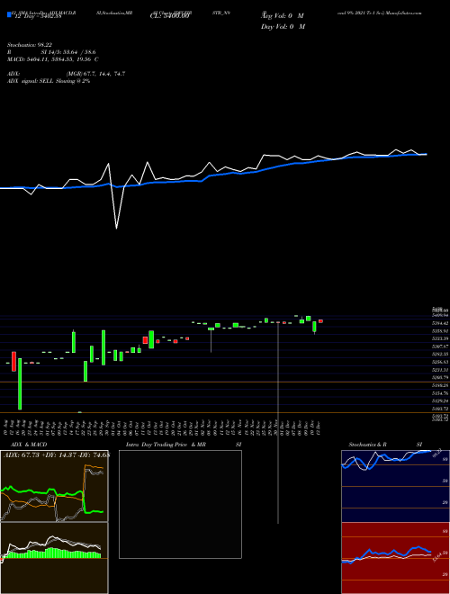Image resolution: width=450 pixels, height=594 pixels.
Task: Click the blue RSI line in the red panel
Action: [386, 554]
